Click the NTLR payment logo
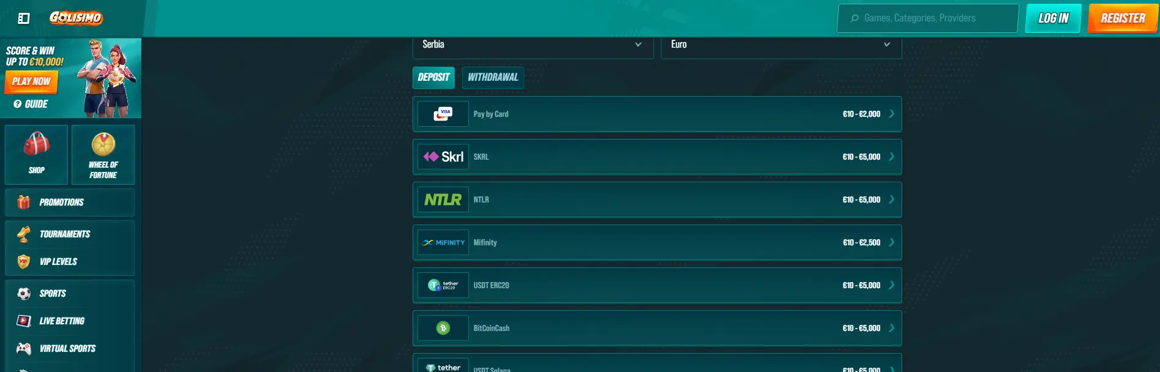Viewport: 1160px width, 372px height. click(x=443, y=199)
